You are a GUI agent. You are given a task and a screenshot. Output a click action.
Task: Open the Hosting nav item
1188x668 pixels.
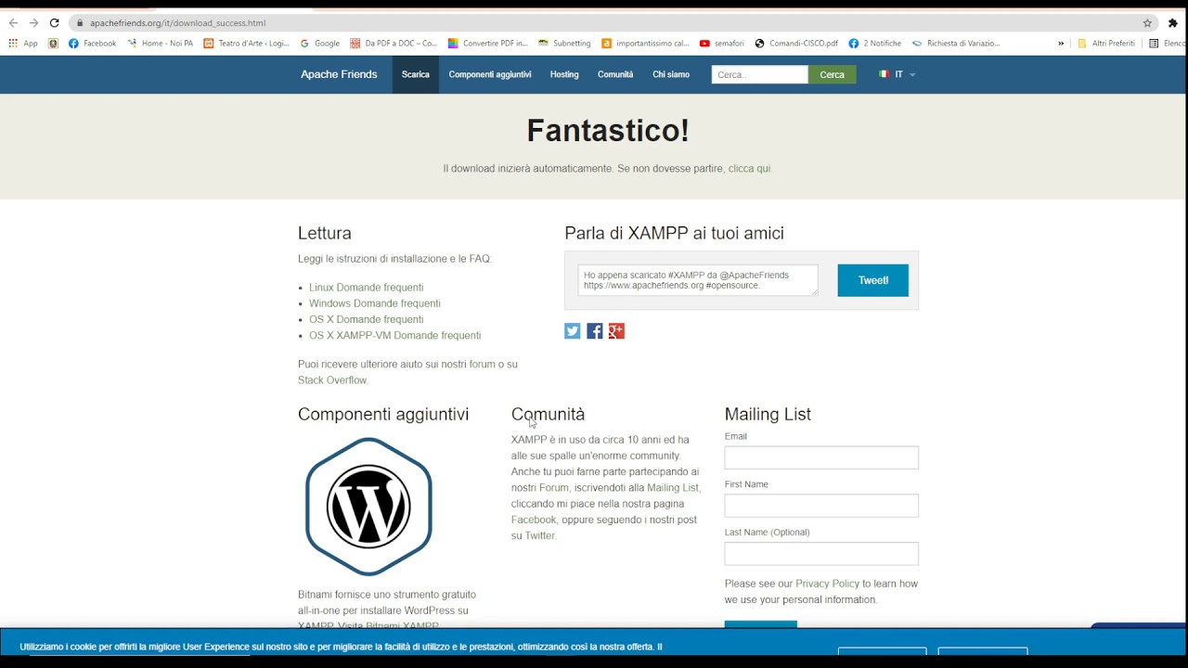click(564, 74)
